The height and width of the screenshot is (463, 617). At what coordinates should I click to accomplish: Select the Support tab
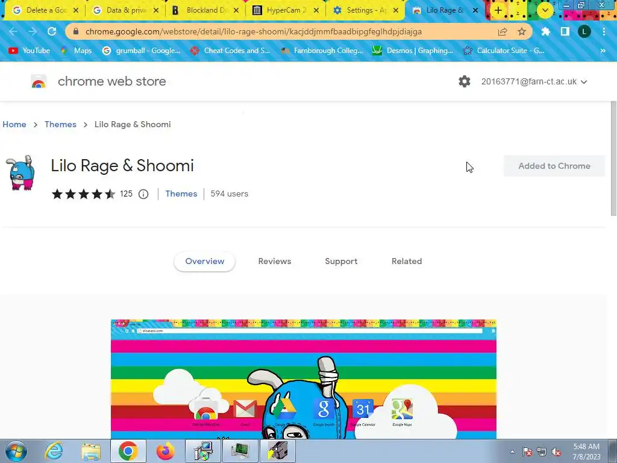pyautogui.click(x=341, y=262)
